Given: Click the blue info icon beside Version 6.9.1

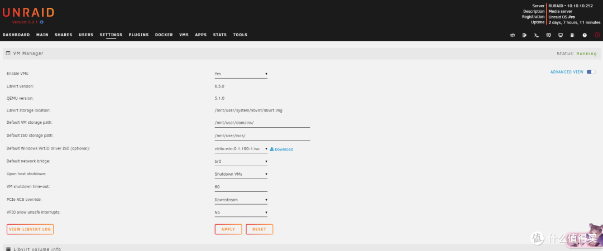Looking at the screenshot, I should [x=41, y=22].
